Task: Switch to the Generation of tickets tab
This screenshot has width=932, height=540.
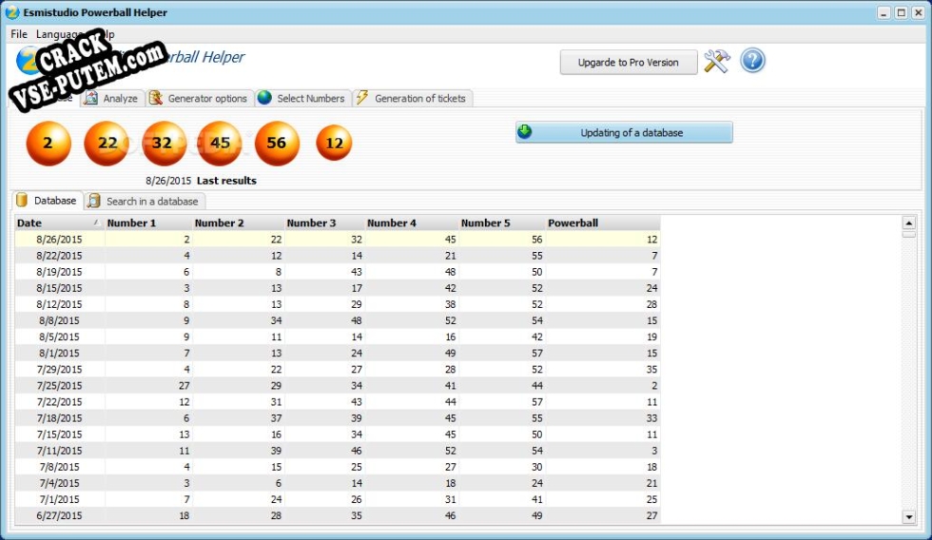Action: [x=413, y=98]
